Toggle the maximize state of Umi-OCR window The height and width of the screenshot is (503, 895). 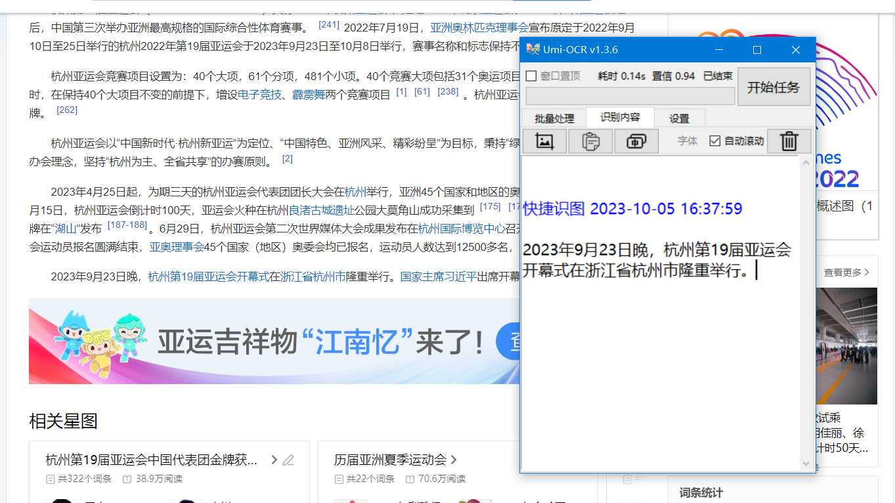pyautogui.click(x=756, y=49)
